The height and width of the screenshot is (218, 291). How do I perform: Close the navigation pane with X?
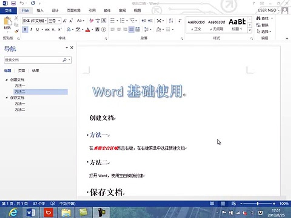coord(72,48)
